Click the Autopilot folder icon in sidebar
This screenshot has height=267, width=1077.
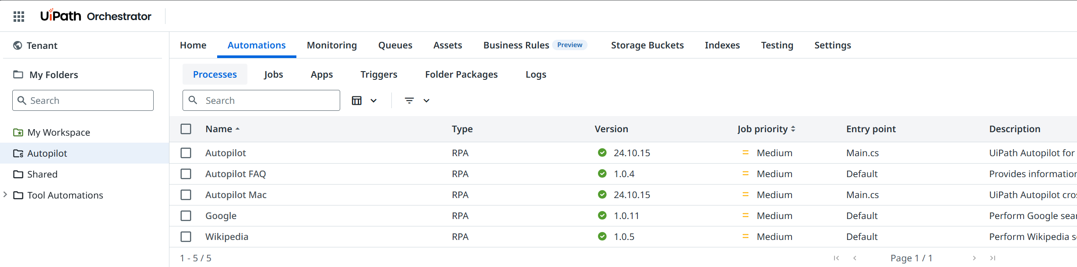(18, 153)
